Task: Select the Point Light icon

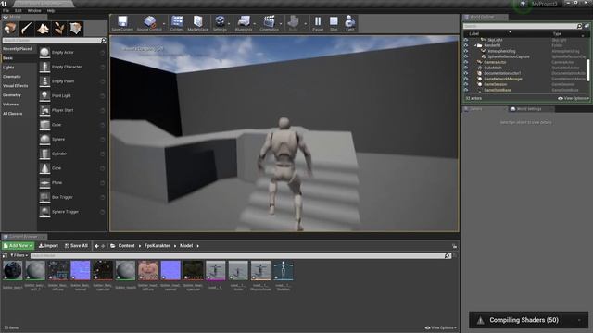Action: click(x=44, y=96)
